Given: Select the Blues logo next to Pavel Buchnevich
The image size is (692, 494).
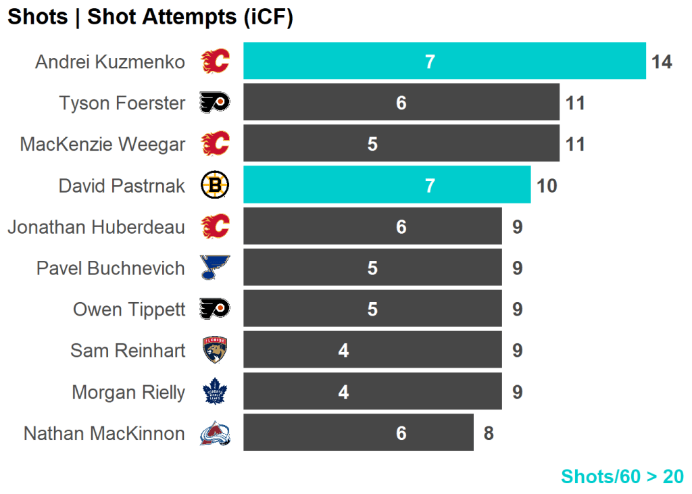Looking at the screenshot, I should 215,268.
